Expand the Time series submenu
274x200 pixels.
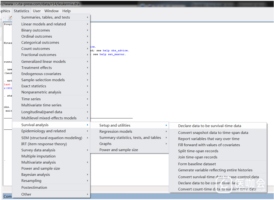pos(31,99)
